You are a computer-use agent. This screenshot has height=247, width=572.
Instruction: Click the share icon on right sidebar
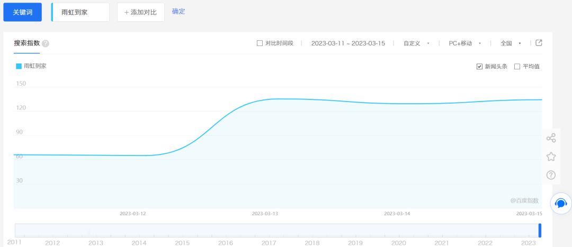point(551,138)
